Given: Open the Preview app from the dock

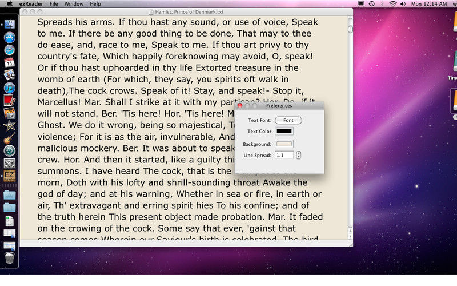Looking at the screenshot, I should coord(9,75).
